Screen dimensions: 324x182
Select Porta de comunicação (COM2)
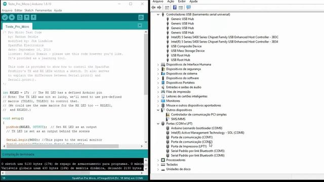192,142
